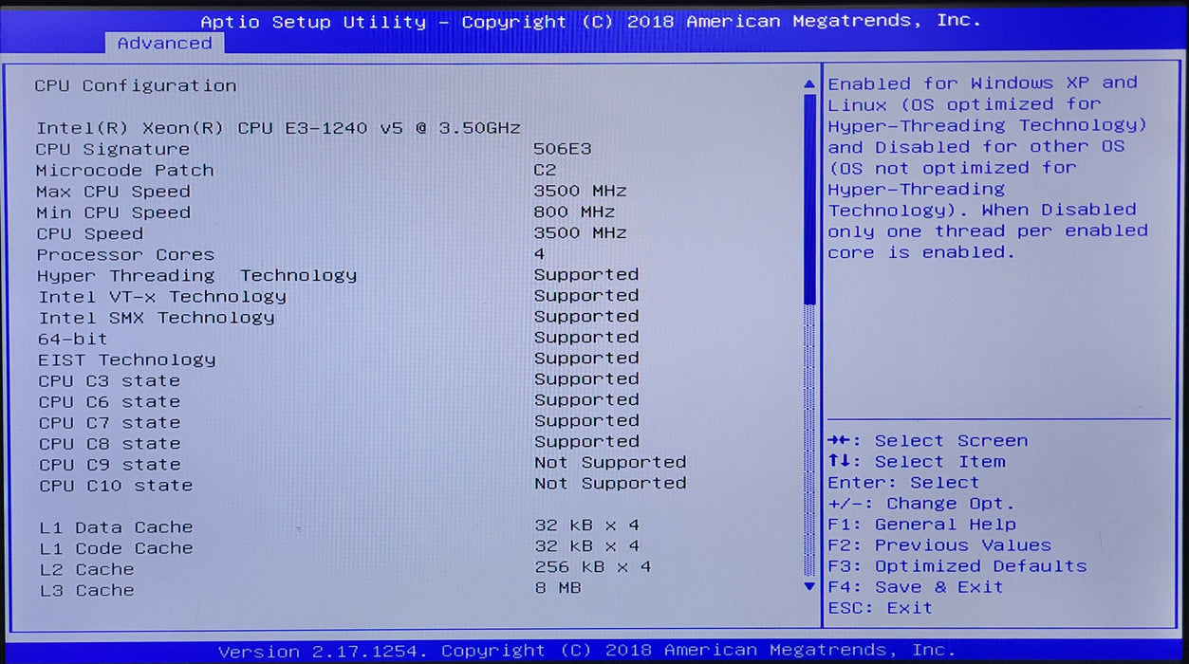This screenshot has height=664, width=1189.
Task: Click F3: Optimized Defaults
Action: 957,566
